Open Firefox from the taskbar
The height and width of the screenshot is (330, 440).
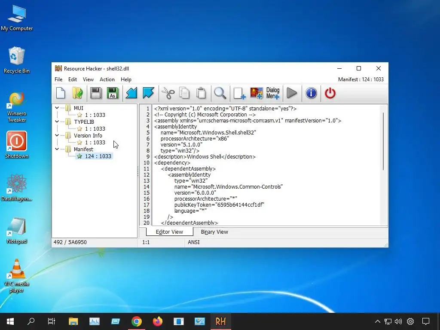(157, 321)
